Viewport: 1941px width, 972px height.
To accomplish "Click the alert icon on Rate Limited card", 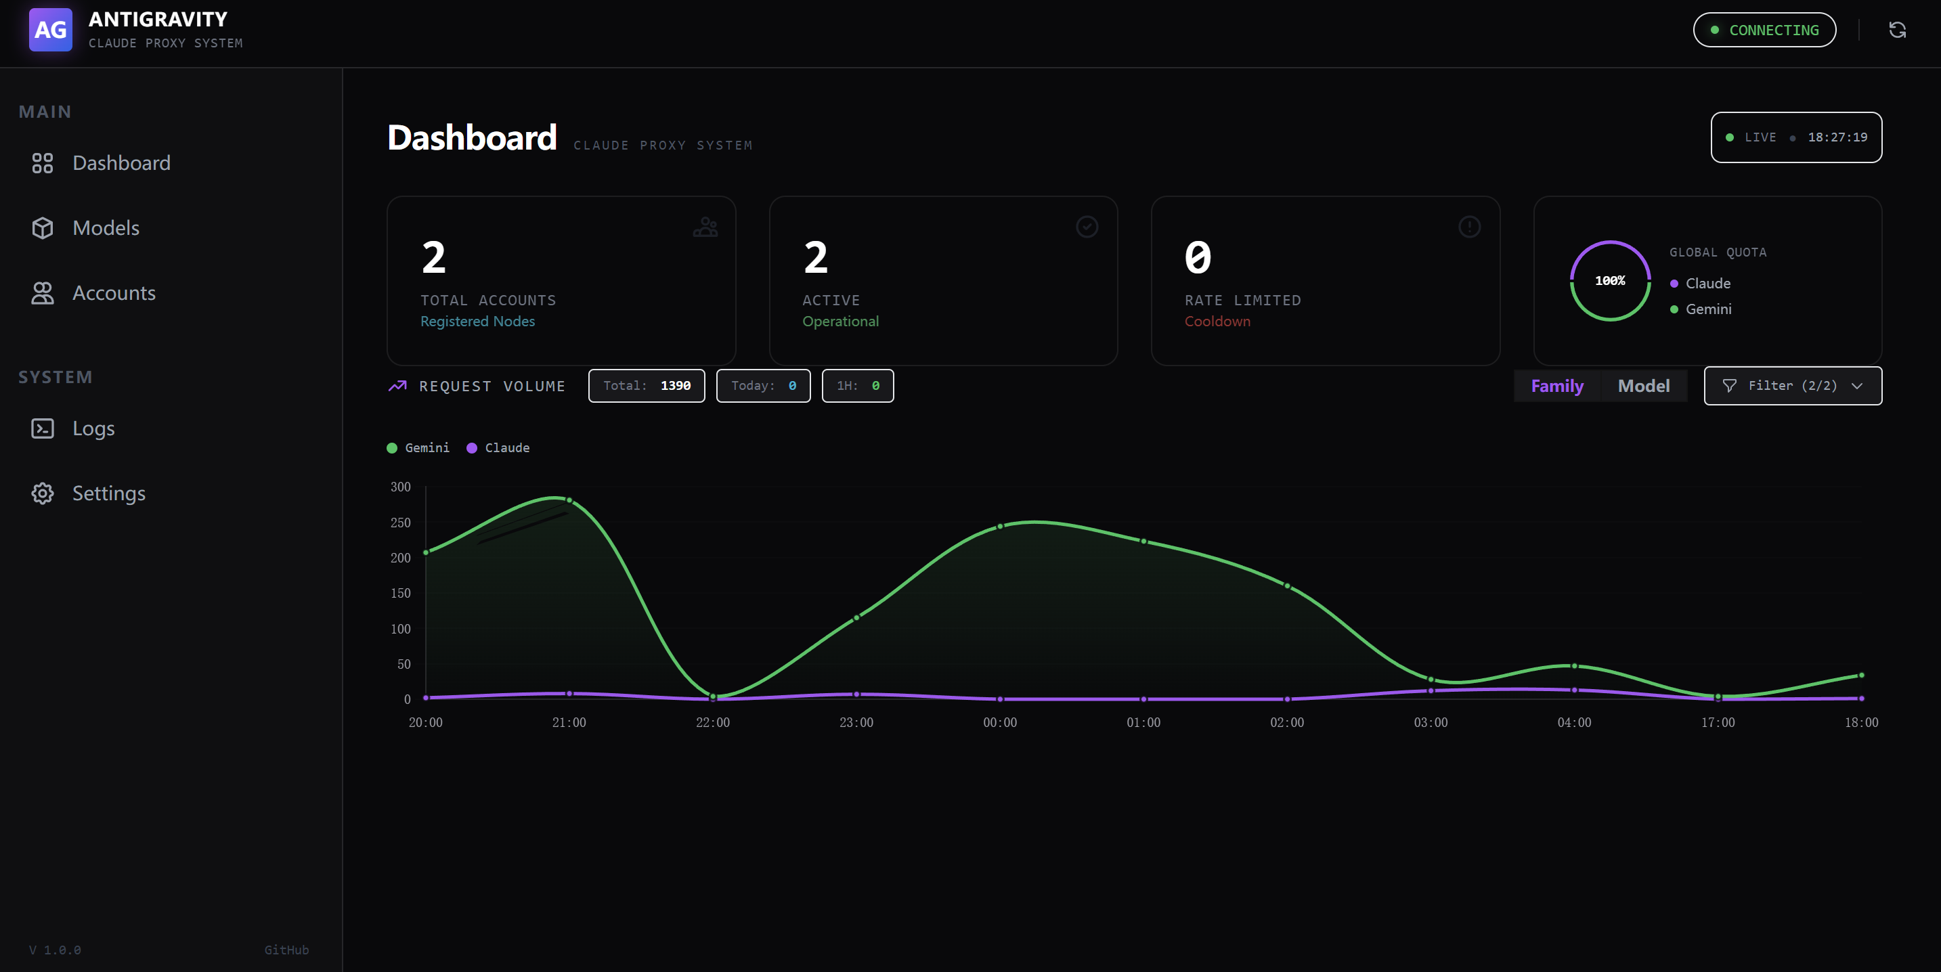I will pos(1468,227).
